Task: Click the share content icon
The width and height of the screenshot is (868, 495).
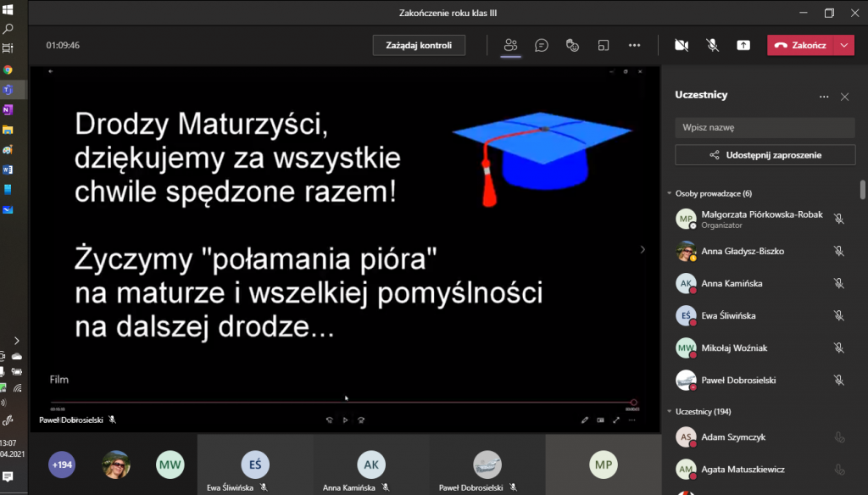Action: (743, 45)
